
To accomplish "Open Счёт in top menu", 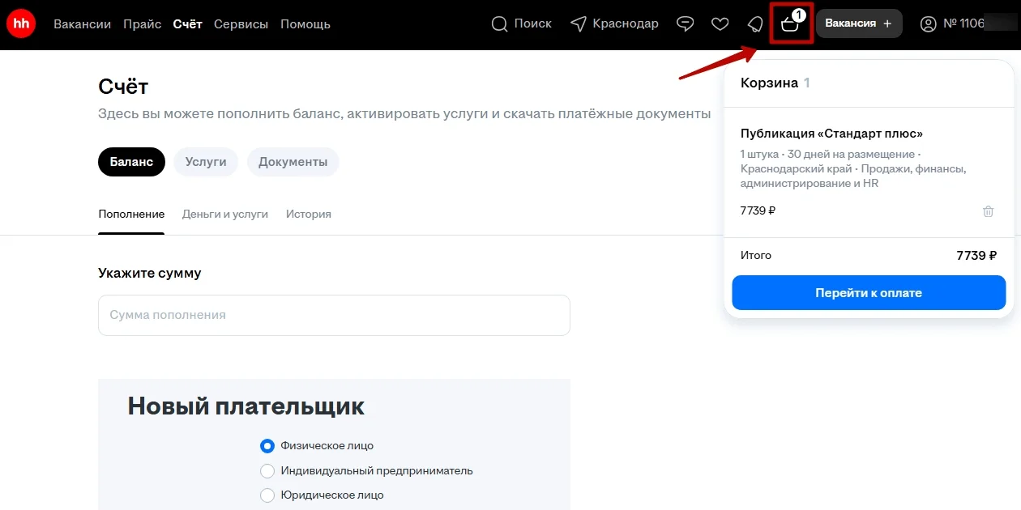I will 188,24.
